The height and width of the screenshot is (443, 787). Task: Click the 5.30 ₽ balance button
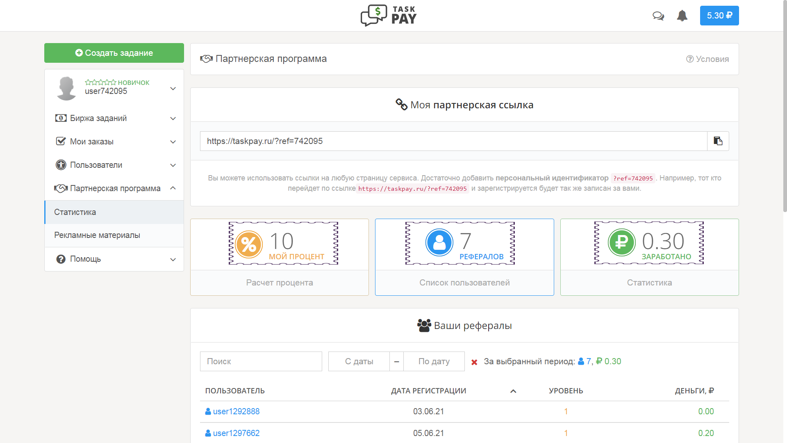point(719,16)
